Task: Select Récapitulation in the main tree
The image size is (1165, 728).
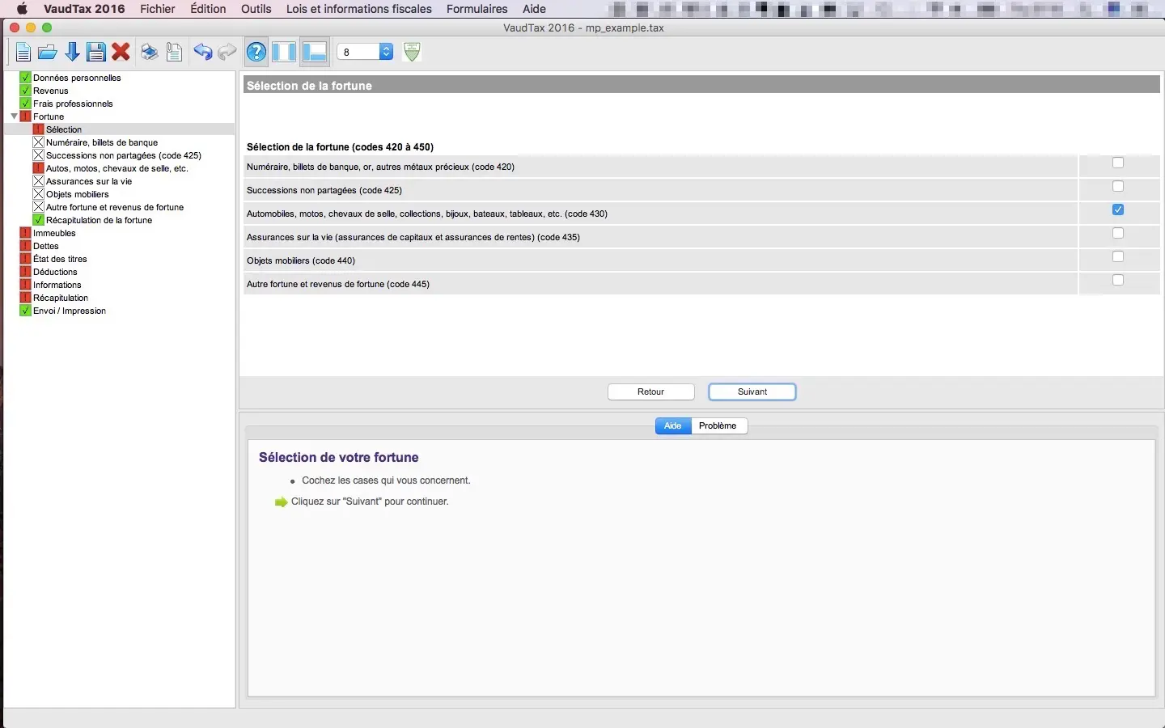Action: (61, 298)
